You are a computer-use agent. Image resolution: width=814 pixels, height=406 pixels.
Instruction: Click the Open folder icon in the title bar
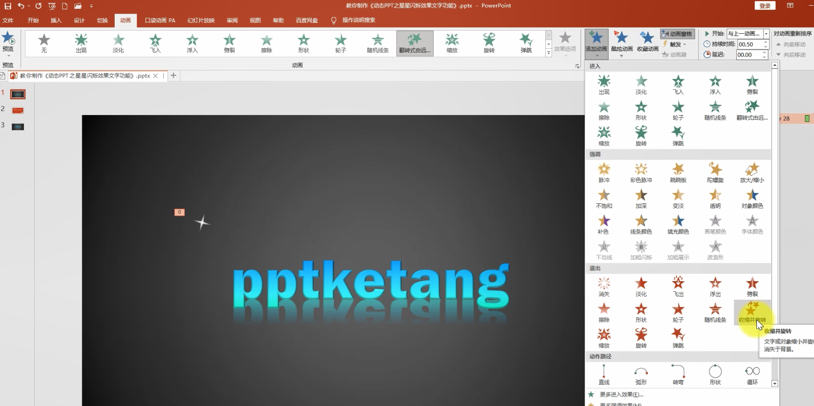tap(78, 6)
